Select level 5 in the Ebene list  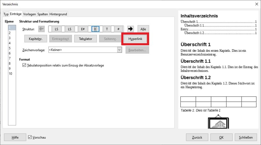(x=12, y=48)
